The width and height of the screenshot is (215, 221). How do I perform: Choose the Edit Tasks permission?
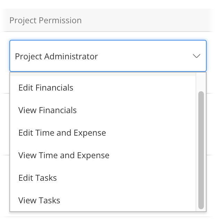(38, 178)
